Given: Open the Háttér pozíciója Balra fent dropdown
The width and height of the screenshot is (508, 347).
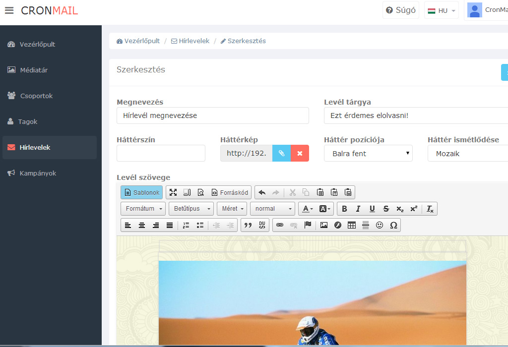Looking at the screenshot, I should click(x=369, y=154).
